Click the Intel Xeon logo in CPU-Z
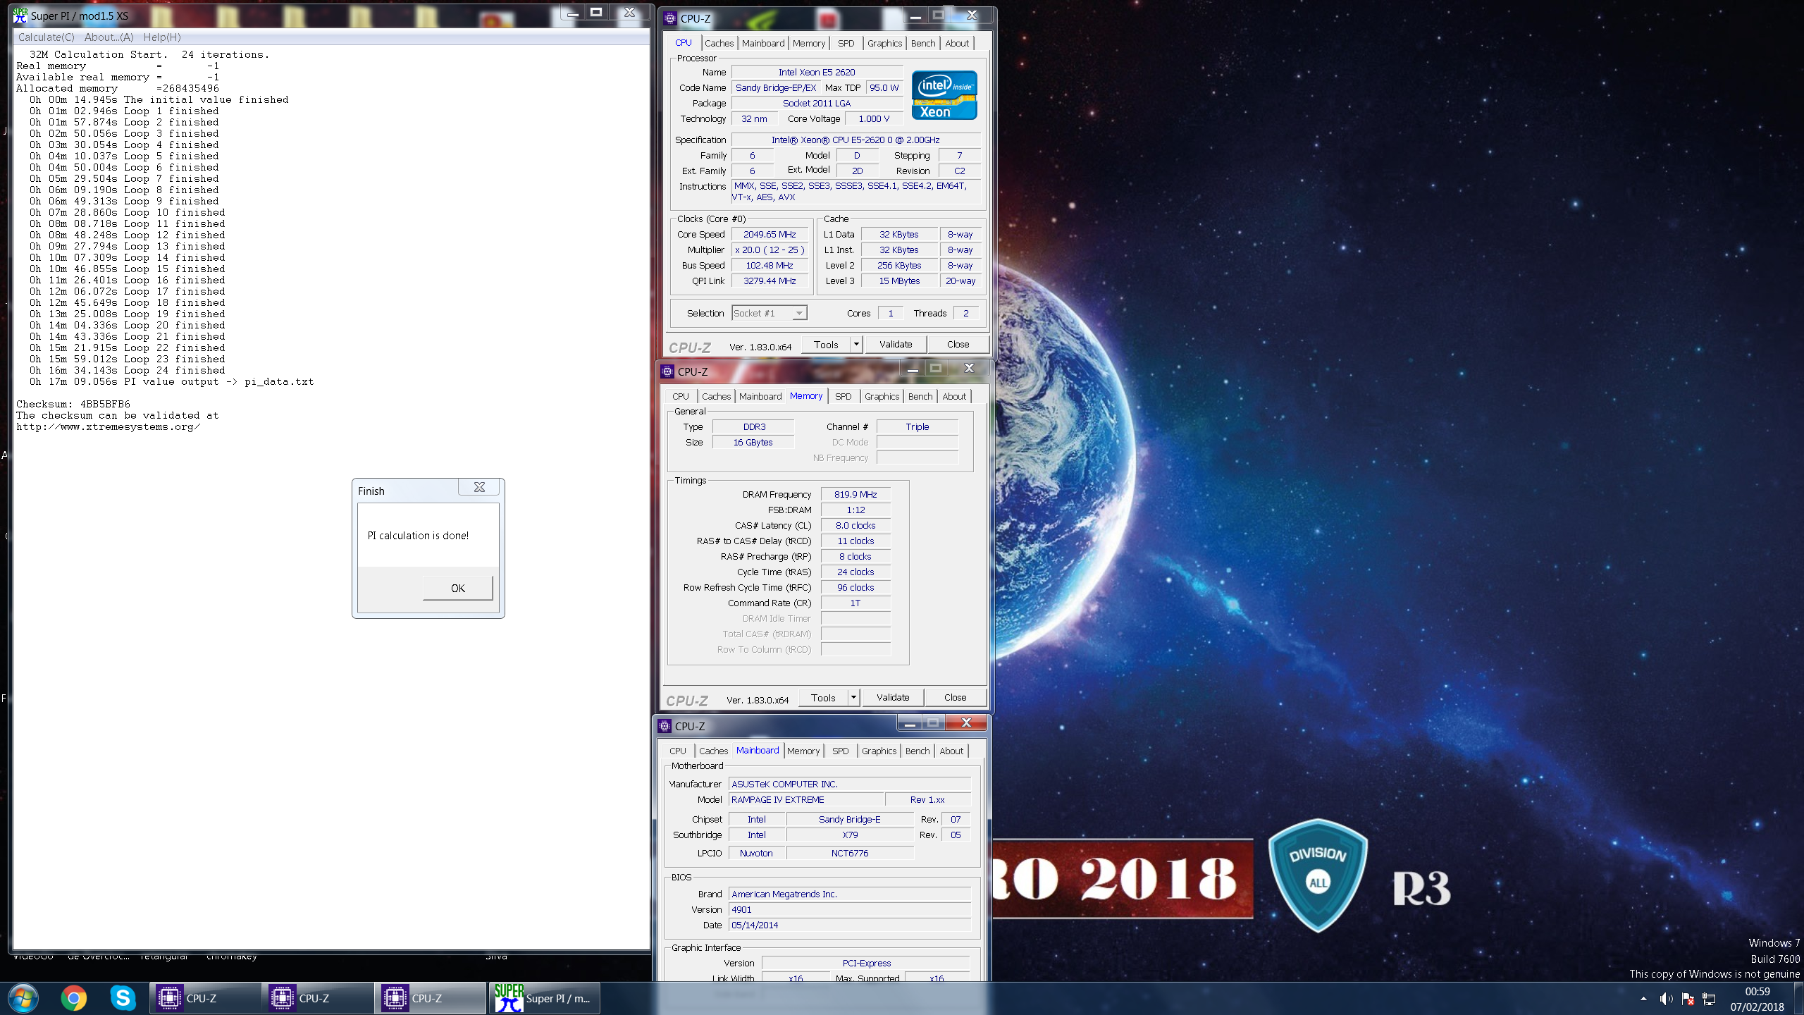Screen dimensions: 1804x1015 944,95
